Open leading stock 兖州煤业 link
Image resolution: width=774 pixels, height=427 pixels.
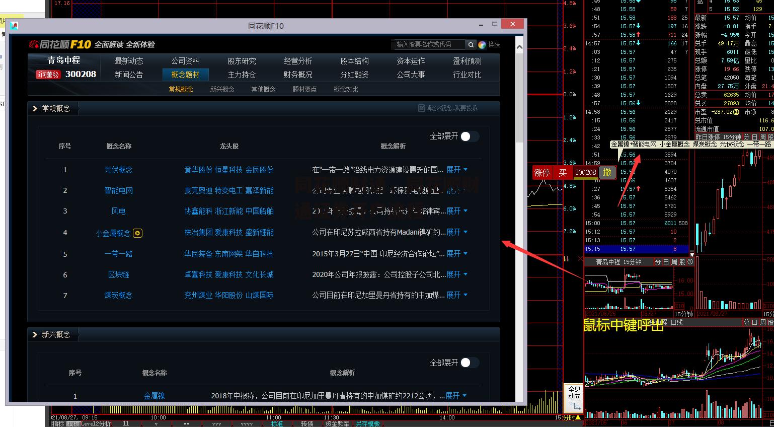198,295
